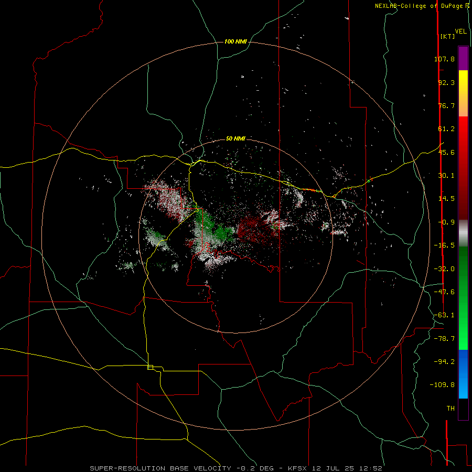Click the -16.5 legend value
Screen dimensions: 472x472
click(x=444, y=245)
